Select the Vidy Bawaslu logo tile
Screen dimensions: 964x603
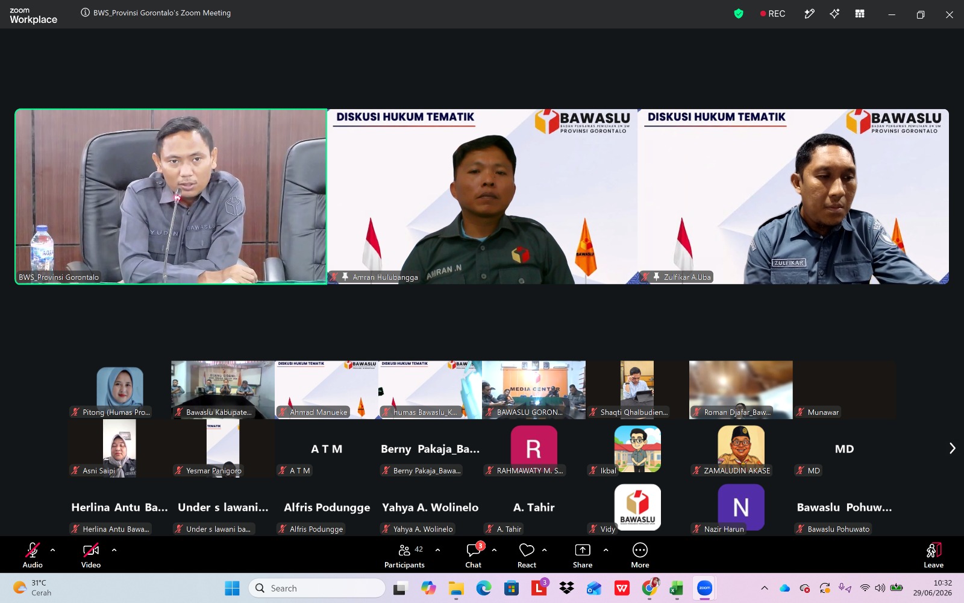(637, 507)
